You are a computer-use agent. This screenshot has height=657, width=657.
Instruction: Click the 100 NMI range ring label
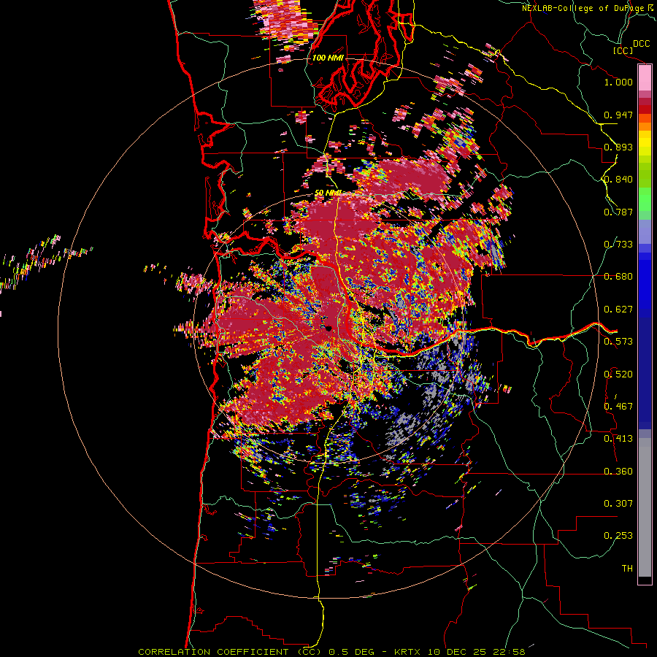point(328,58)
